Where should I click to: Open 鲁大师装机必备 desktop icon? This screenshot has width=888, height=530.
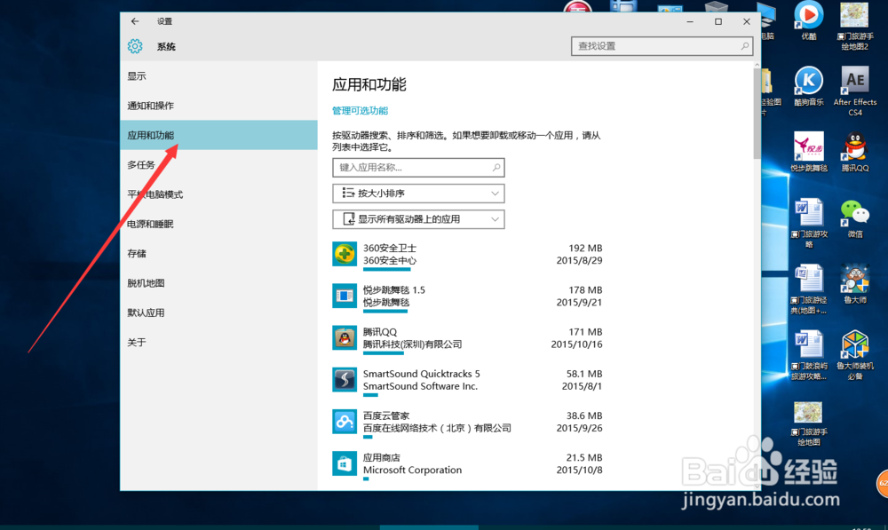click(855, 355)
